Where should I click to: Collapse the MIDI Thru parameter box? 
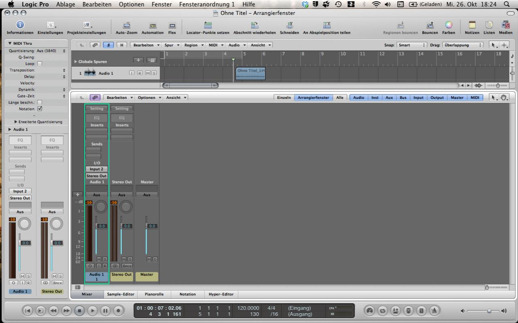pyautogui.click(x=10, y=43)
